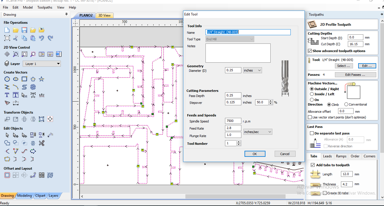Click the Draw Circle tool icon

(x=7, y=79)
